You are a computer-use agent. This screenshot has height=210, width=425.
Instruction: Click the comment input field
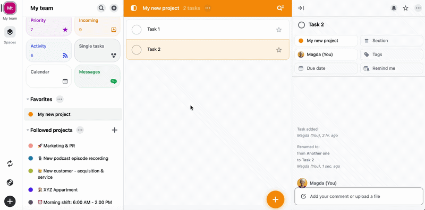359,196
